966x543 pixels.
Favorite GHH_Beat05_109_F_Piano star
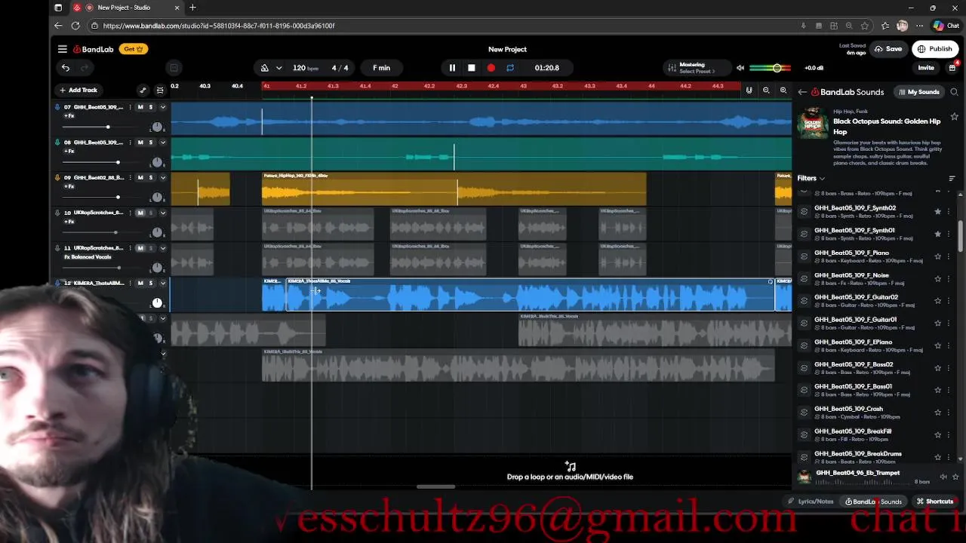pos(938,256)
